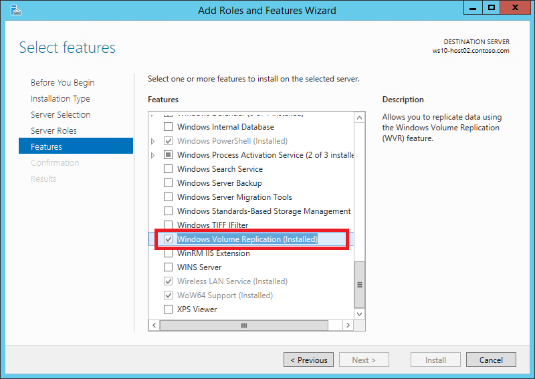Viewport: 535px width, 379px height.
Task: Check the Windows Internal Database checkbox
Action: [x=169, y=127]
